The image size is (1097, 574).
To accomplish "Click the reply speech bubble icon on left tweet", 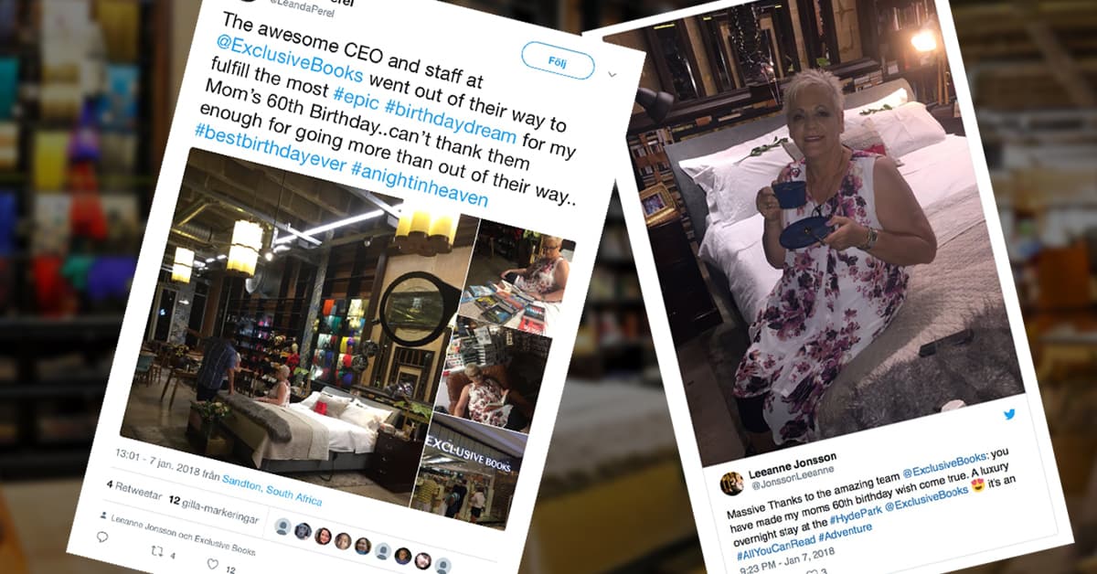I will point(102,537).
